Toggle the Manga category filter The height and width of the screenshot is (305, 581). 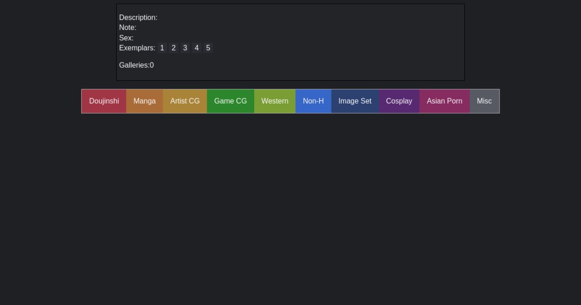coord(145,101)
